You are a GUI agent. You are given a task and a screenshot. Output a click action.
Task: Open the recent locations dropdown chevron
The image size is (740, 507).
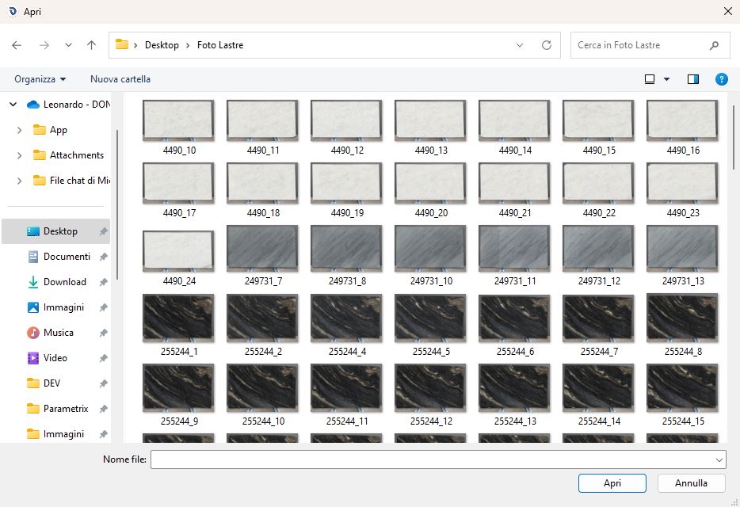[x=68, y=45]
